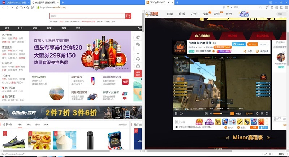Click the sneaker product thumbnail ranked 1

pyautogui.click(x=14, y=140)
